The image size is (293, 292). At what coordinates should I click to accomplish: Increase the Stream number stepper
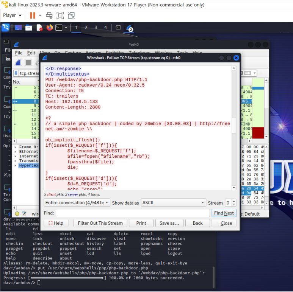click(x=234, y=201)
